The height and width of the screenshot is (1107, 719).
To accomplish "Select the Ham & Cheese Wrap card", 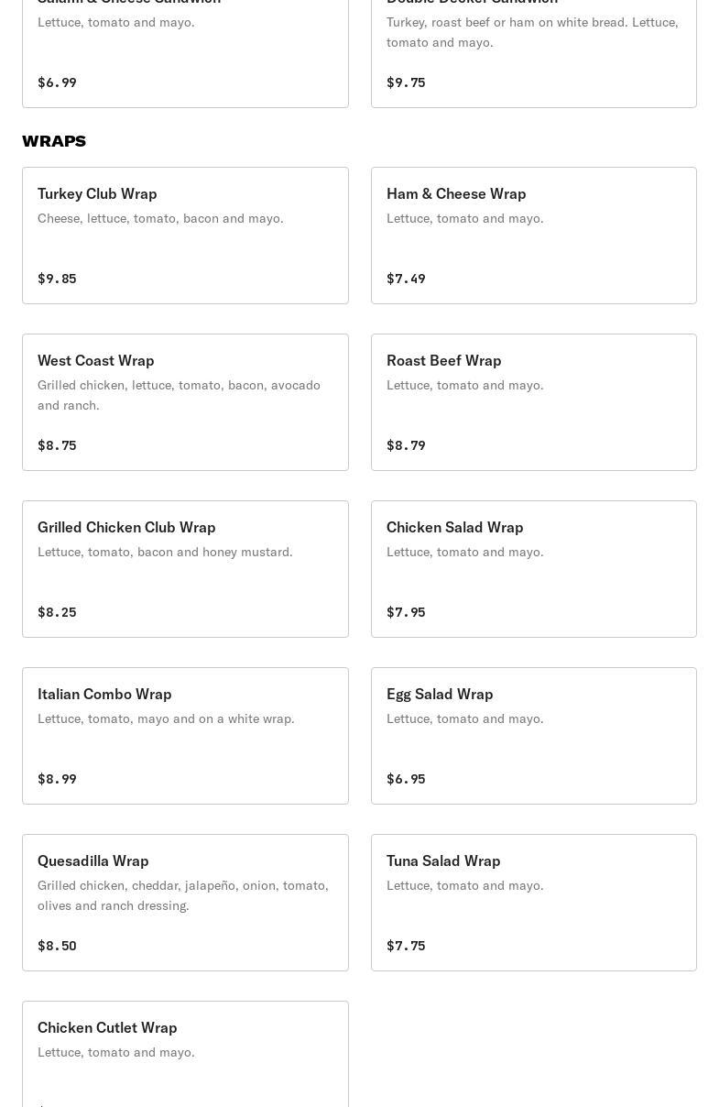I will pyautogui.click(x=534, y=236).
